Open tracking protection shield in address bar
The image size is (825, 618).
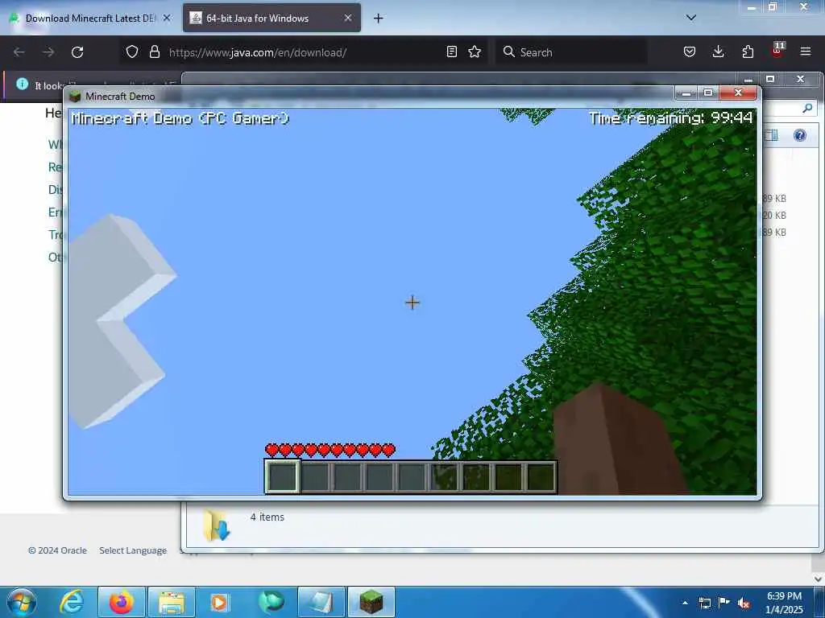pyautogui.click(x=132, y=51)
